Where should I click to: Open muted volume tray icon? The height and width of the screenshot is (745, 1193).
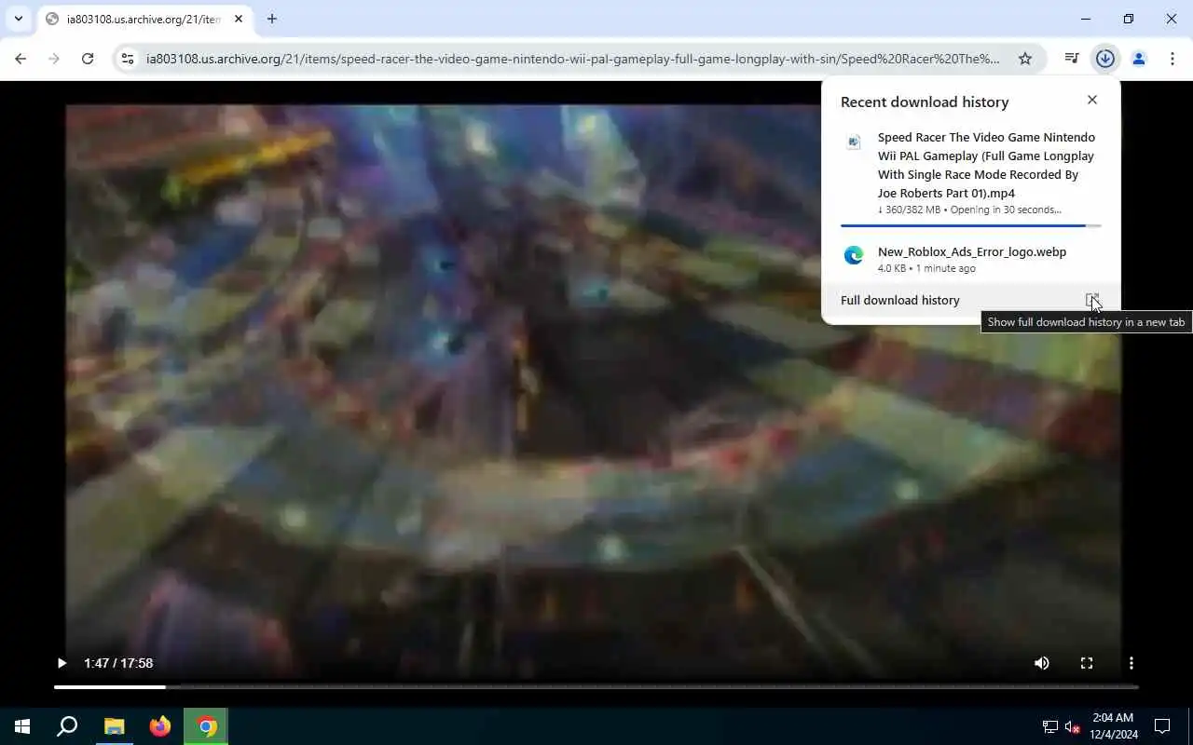(1073, 726)
